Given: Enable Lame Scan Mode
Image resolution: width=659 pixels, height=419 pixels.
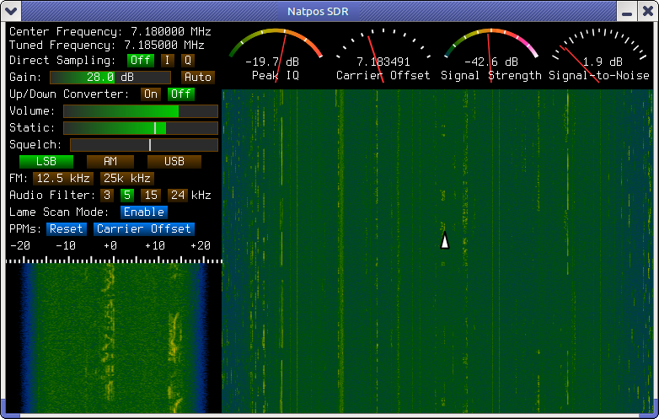Looking at the screenshot, I should 143,212.
